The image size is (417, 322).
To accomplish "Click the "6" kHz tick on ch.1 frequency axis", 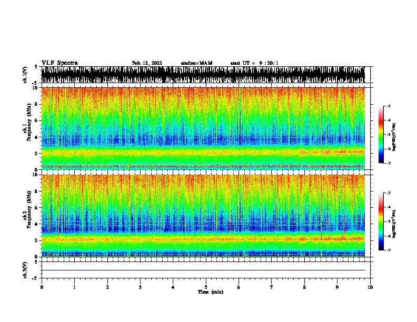I will [37, 120].
